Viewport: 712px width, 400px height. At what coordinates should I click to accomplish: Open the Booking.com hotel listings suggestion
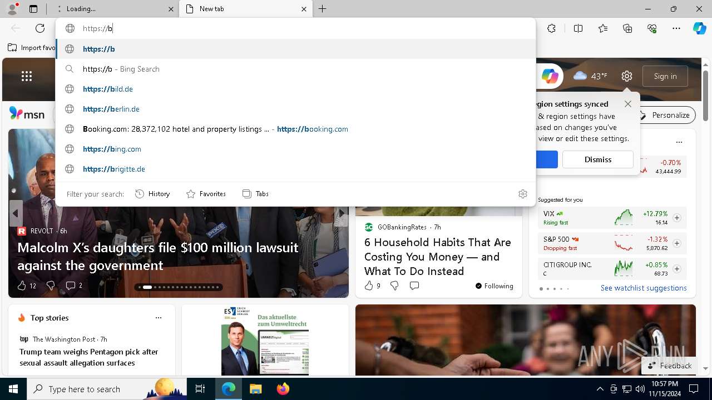coord(296,129)
